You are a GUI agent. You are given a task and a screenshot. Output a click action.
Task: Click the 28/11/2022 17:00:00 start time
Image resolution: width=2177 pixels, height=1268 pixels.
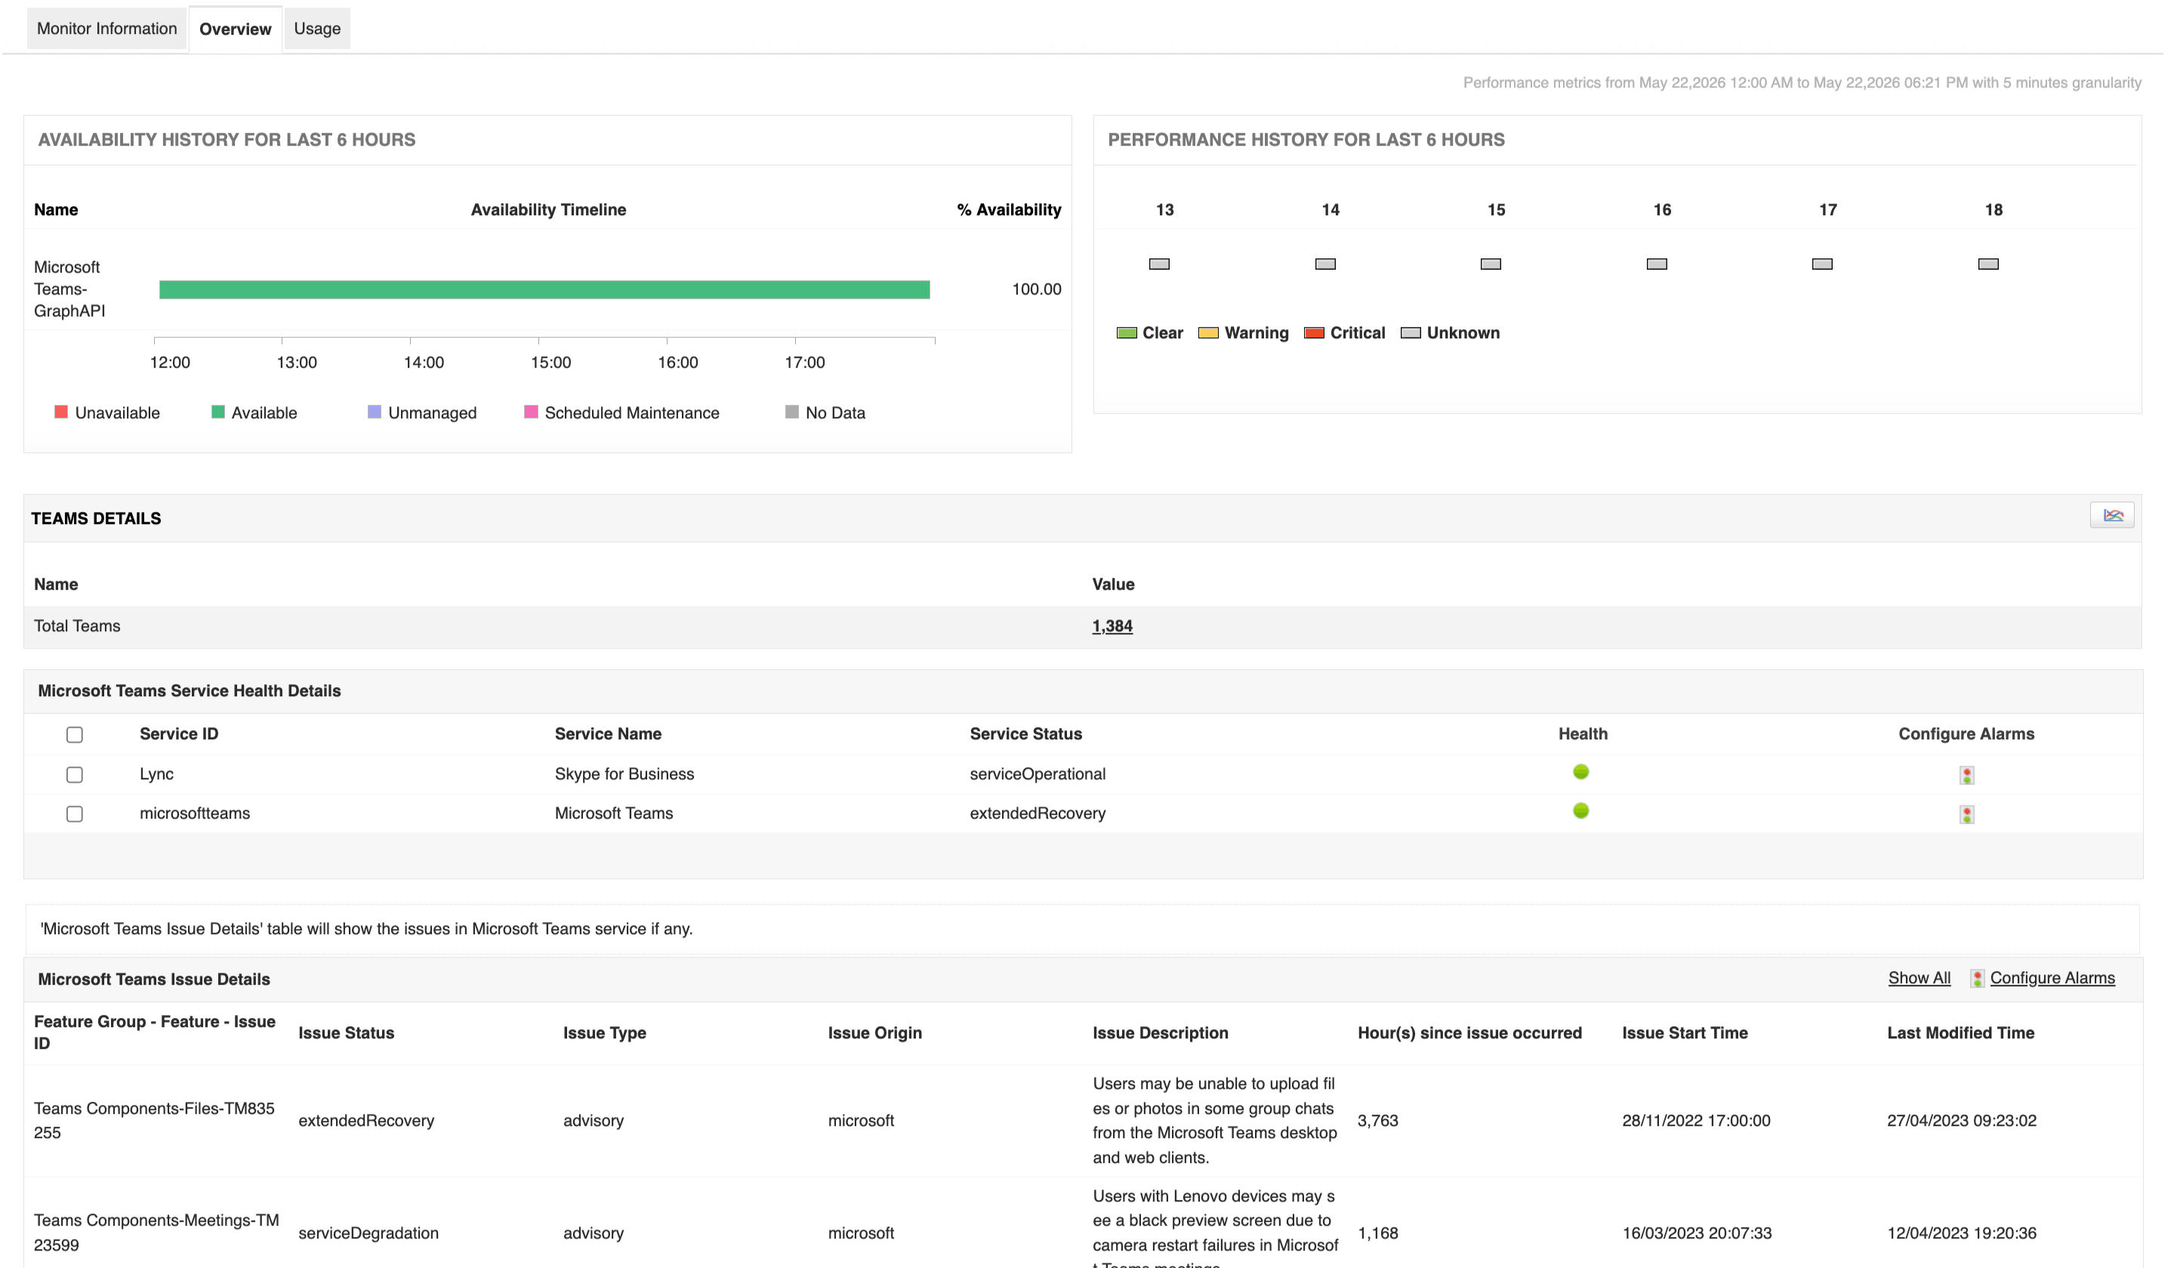1695,1120
